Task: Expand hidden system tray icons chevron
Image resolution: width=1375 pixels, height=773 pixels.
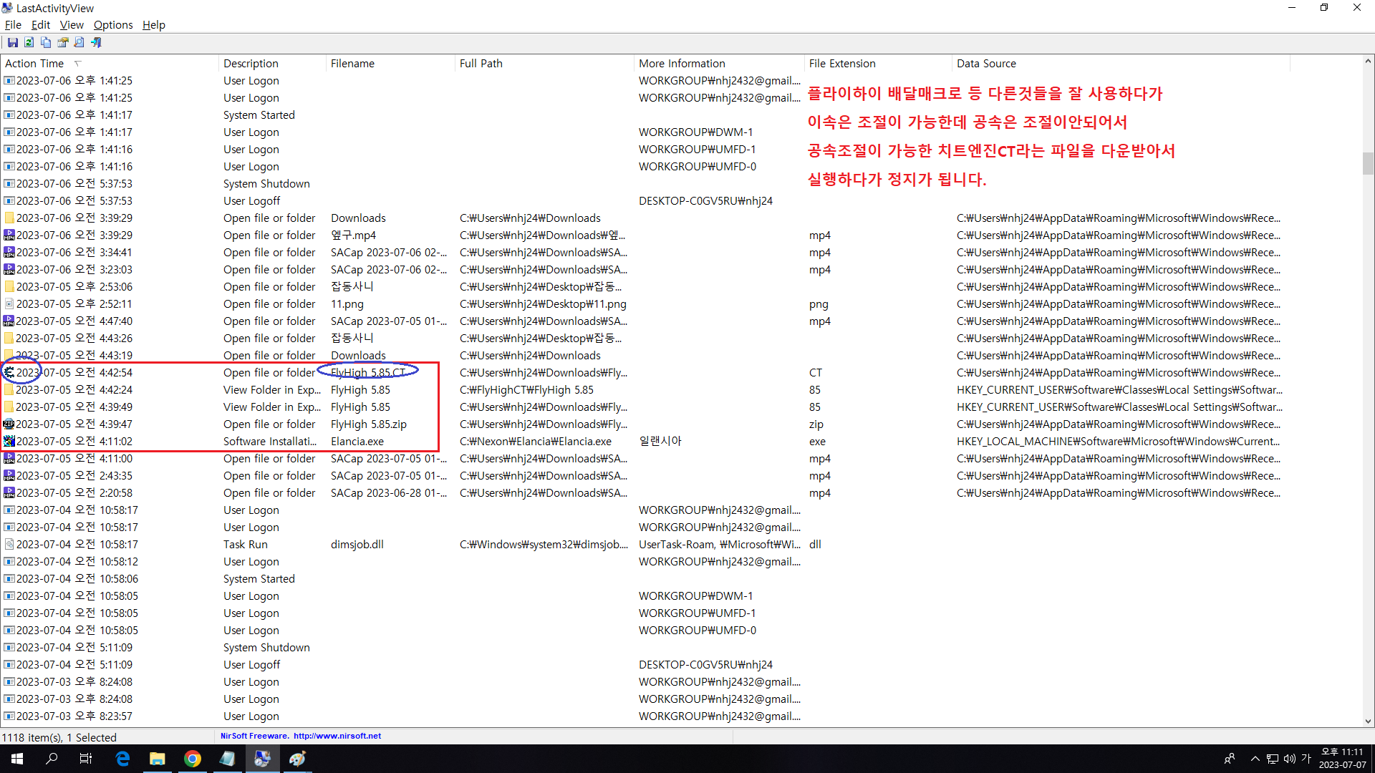Action: [x=1255, y=759]
